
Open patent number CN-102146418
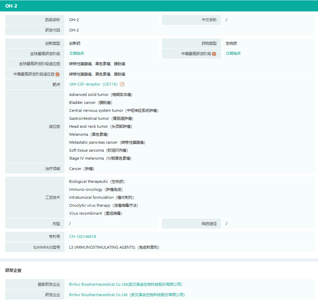point(82,237)
